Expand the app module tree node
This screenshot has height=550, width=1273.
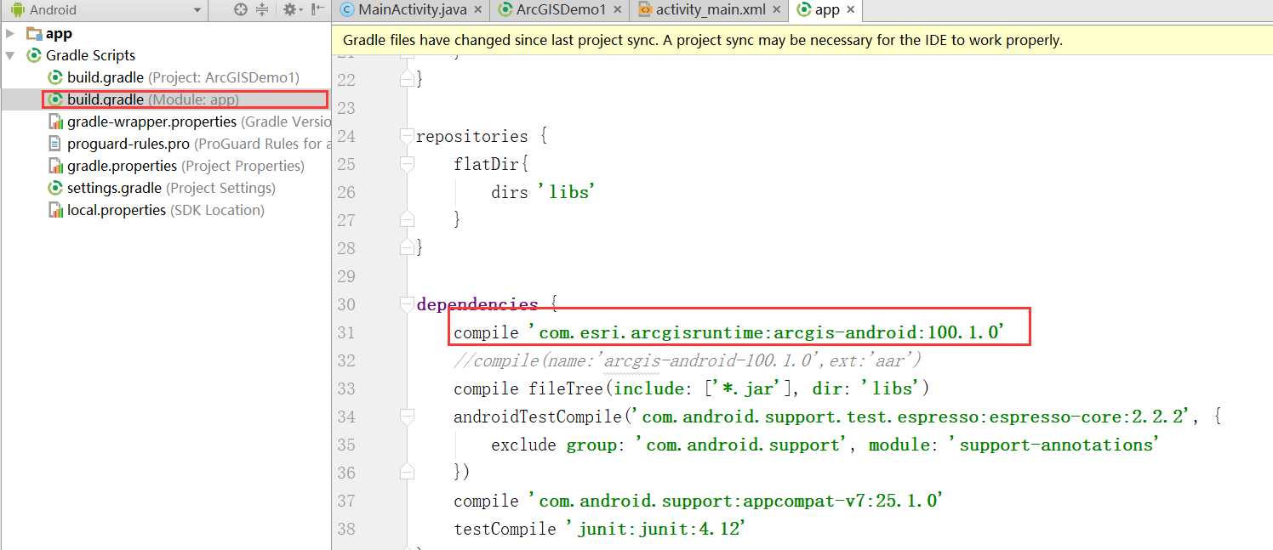10,34
